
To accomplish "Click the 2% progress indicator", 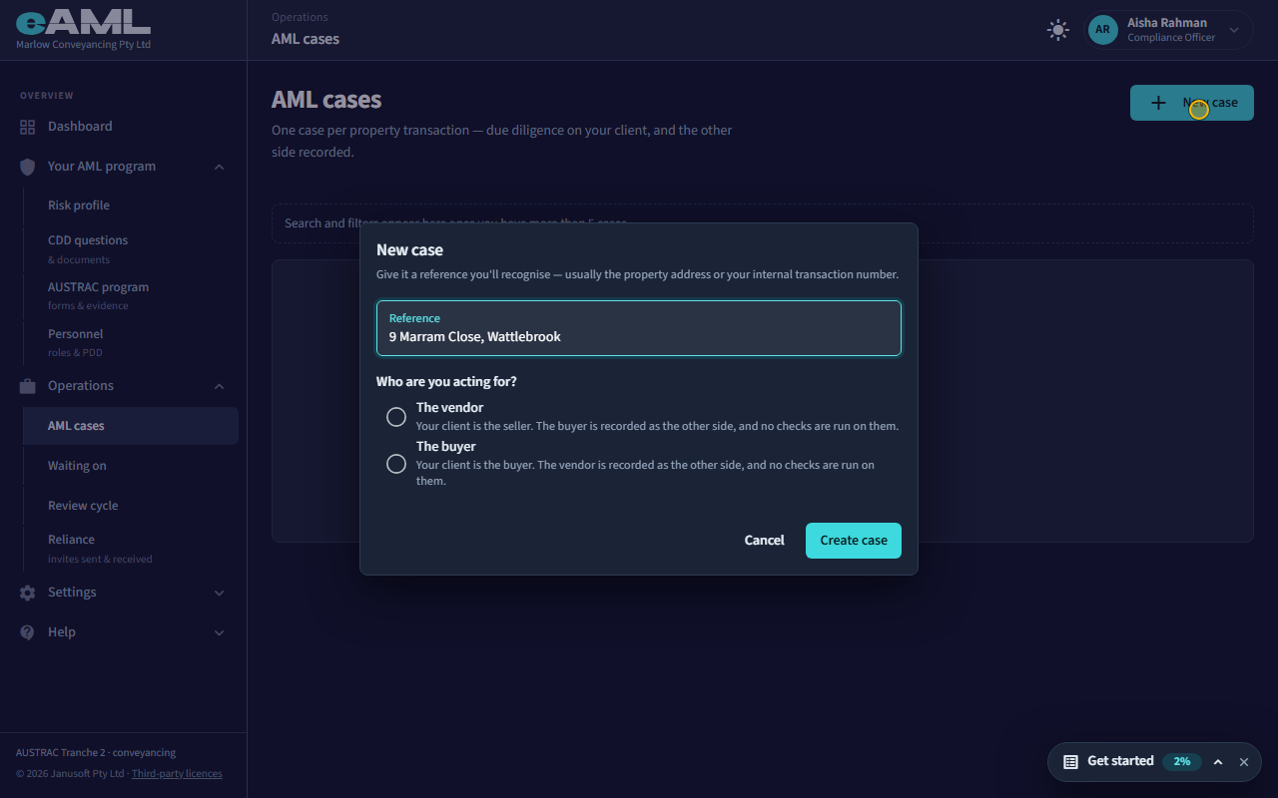I will pos(1182,761).
